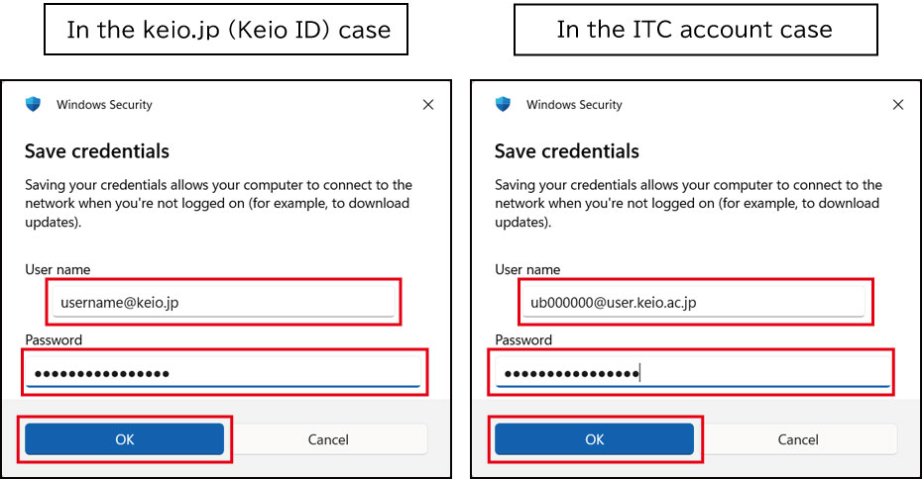Click the Password label in the ITC account dialog
The width and height of the screenshot is (924, 479).
(524, 339)
